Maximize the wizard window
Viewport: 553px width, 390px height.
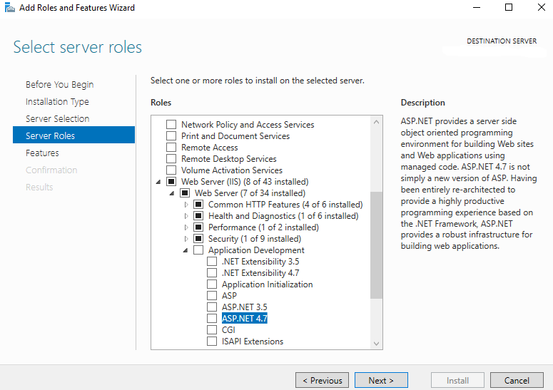coord(509,7)
